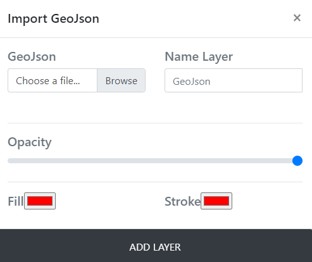Viewport: 312px width, 262px height.
Task: Click the ADD LAYER button
Action: point(156,246)
